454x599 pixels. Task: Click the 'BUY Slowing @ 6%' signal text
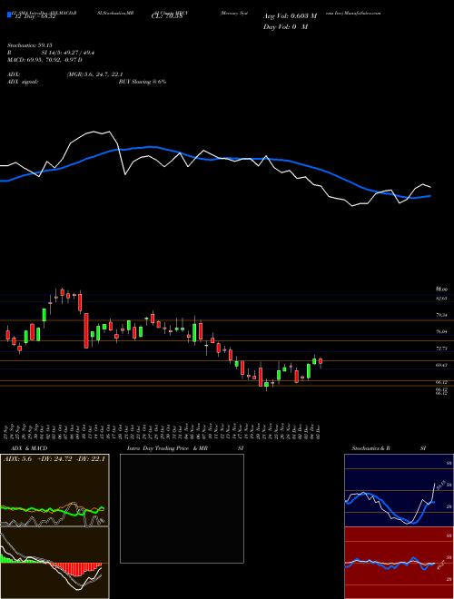coord(143,82)
